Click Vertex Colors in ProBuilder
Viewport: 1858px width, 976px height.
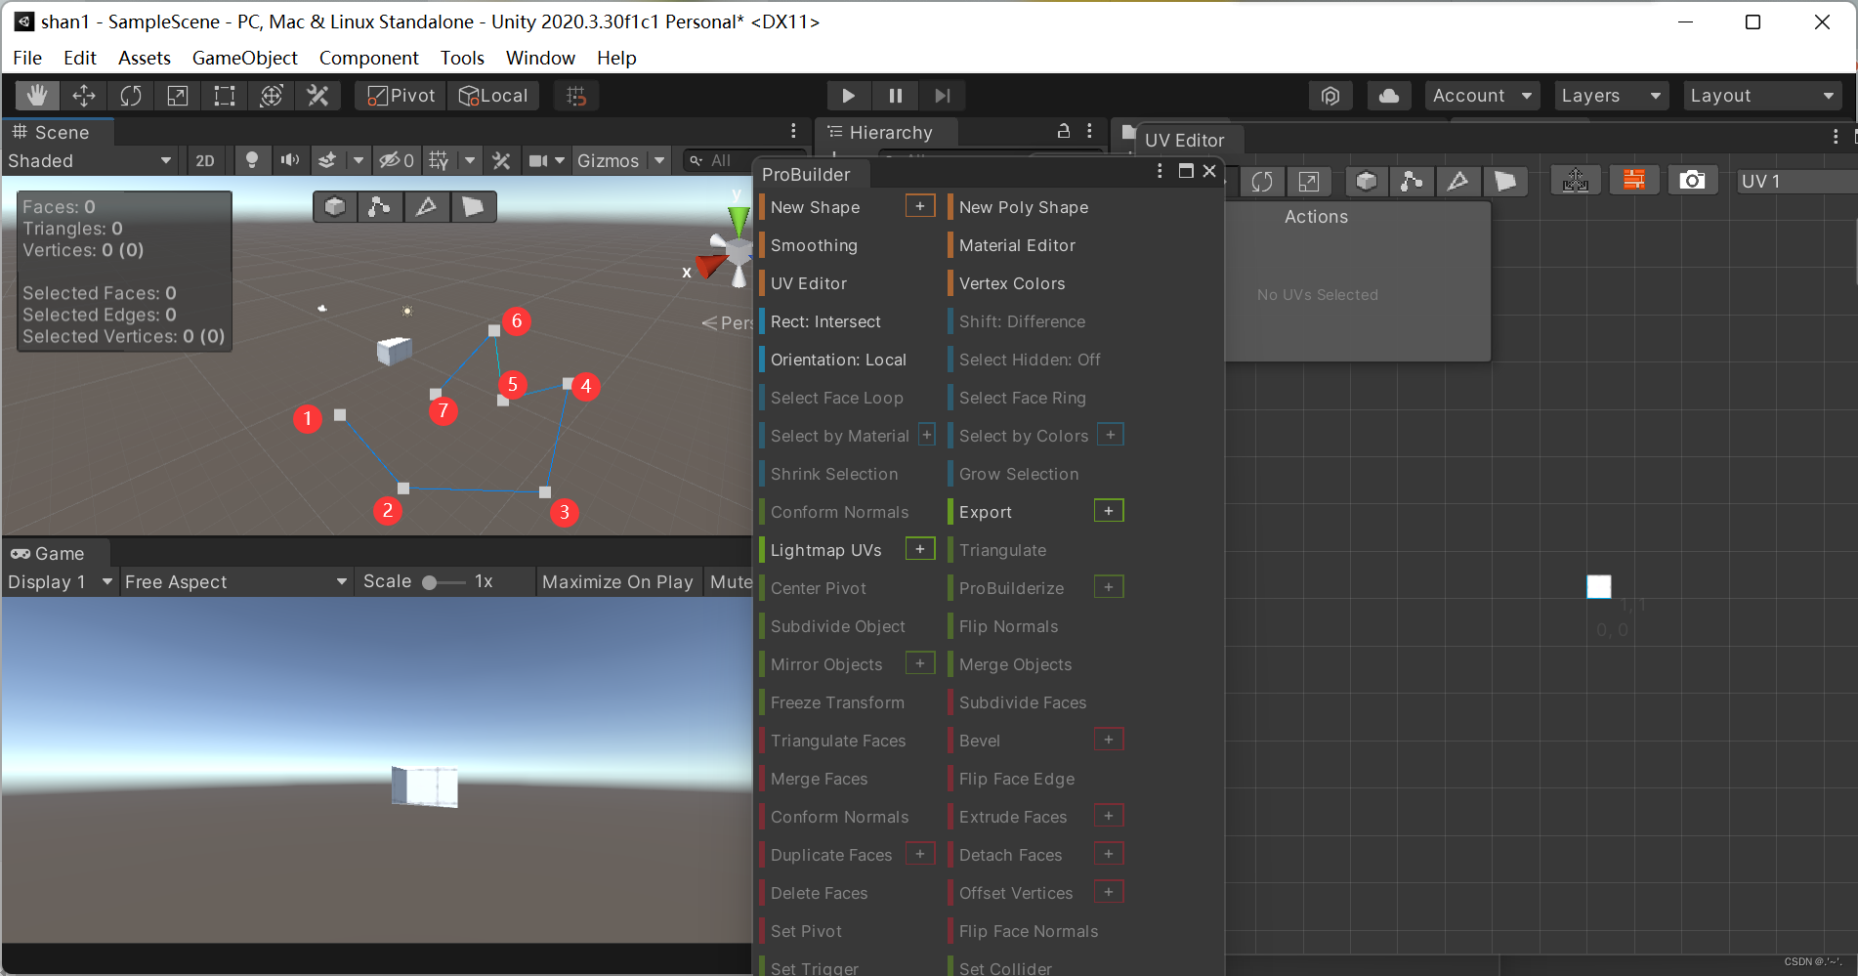click(x=1011, y=283)
